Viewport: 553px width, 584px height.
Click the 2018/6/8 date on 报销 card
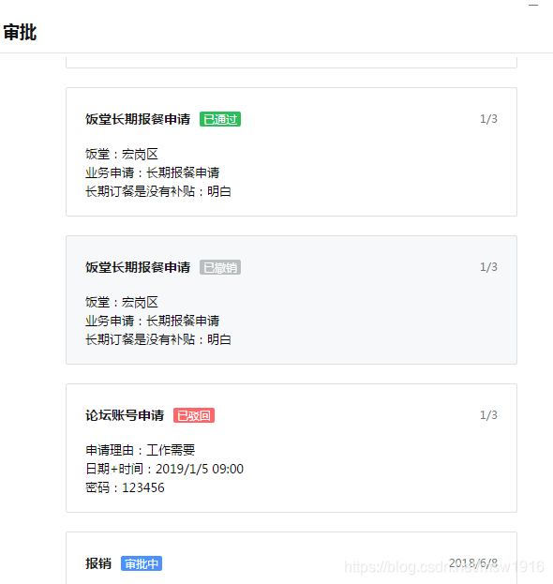pos(473,562)
